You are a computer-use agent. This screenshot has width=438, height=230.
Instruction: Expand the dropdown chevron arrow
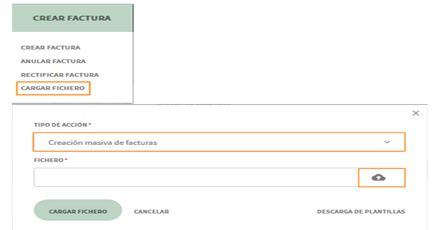(x=387, y=142)
